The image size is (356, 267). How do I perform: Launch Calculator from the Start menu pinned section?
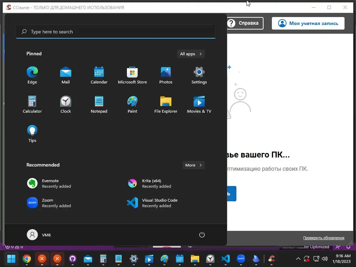click(x=32, y=104)
